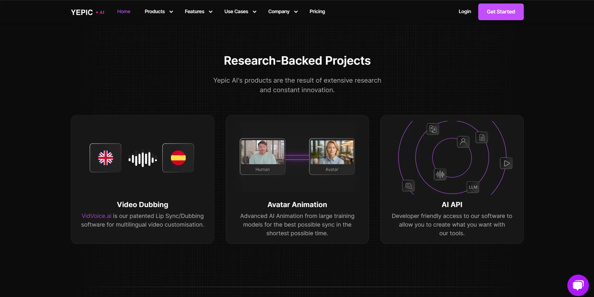594x297 pixels.
Task: Select the person icon in the AI API card
Action: click(463, 141)
